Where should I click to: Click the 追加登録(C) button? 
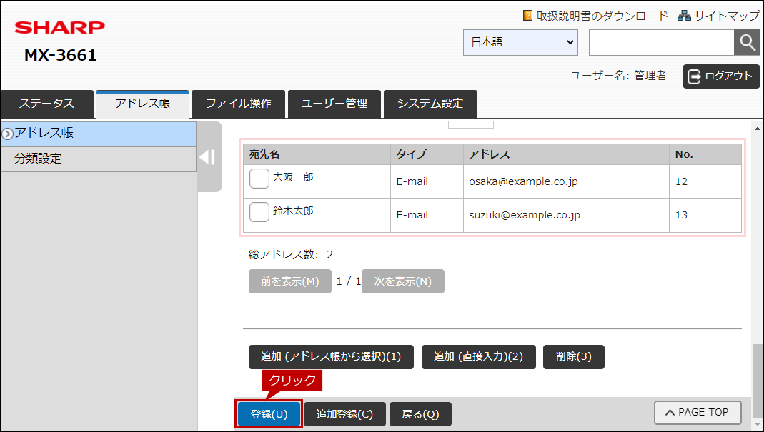pyautogui.click(x=344, y=414)
